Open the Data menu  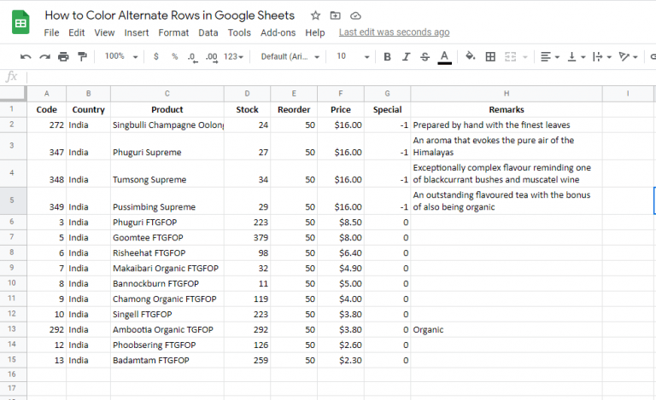208,32
